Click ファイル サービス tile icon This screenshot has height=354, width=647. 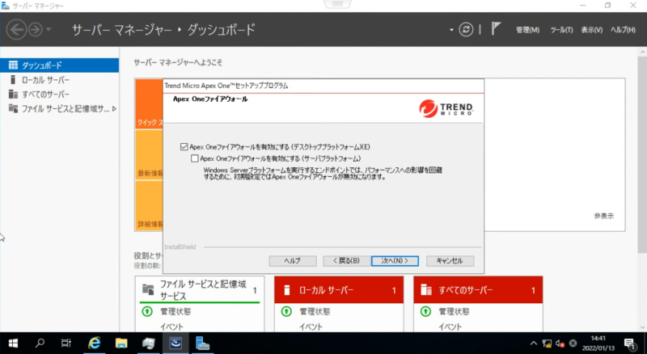tap(148, 289)
